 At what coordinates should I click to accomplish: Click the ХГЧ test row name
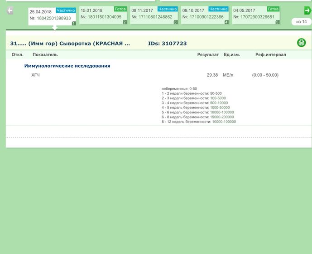[35, 75]
